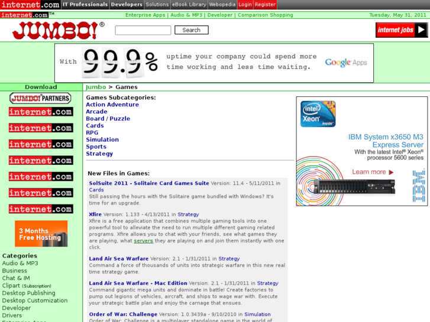
Task: Open the Arcade subcategory
Action: (96, 112)
